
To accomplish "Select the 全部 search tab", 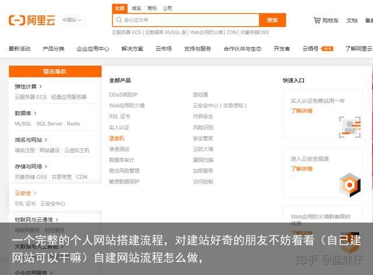I will click(119, 9).
